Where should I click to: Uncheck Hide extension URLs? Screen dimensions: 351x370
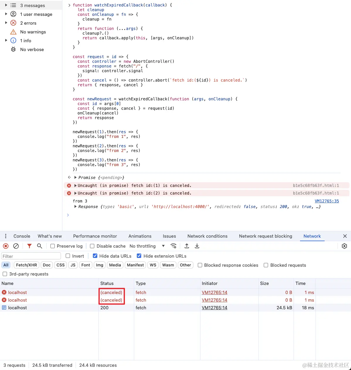[139, 256]
